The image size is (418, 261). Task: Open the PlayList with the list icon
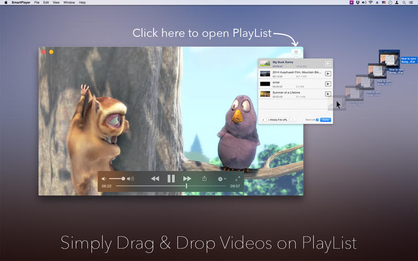tap(296, 52)
